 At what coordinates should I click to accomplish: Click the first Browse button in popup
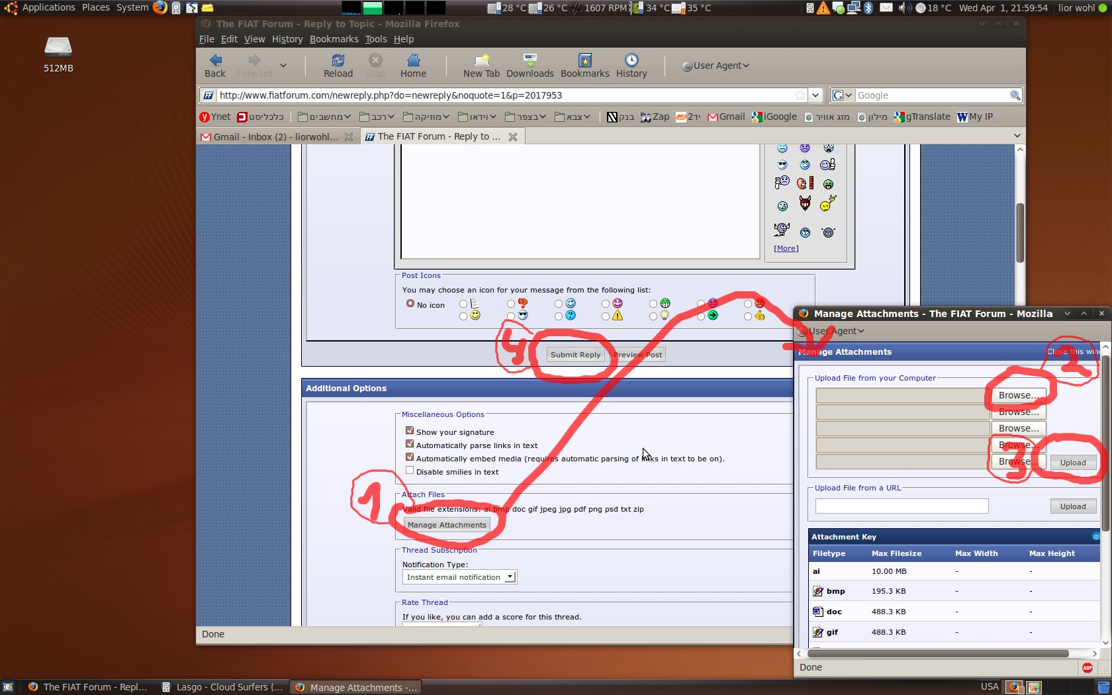(x=1019, y=395)
